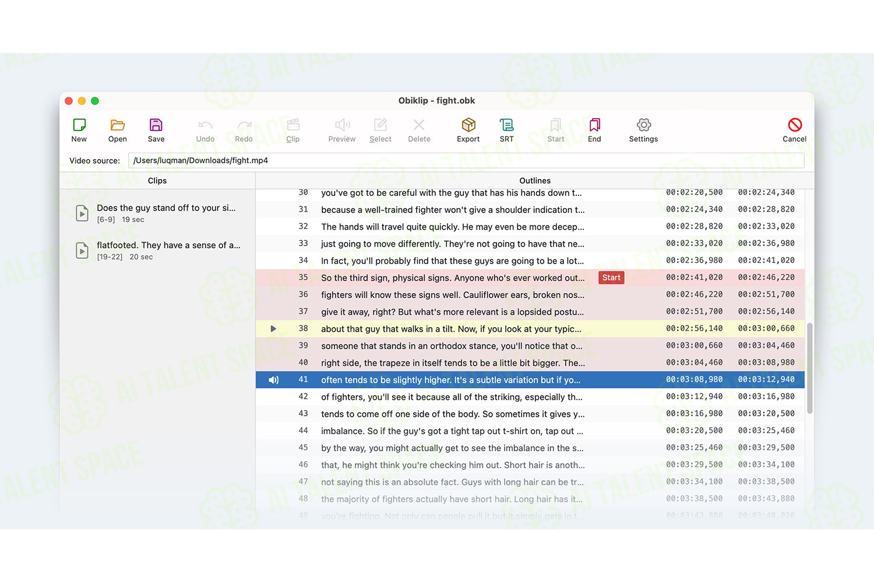Select row 48 'the majority of fighters actually'
The width and height of the screenshot is (874, 583).
[x=530, y=499]
